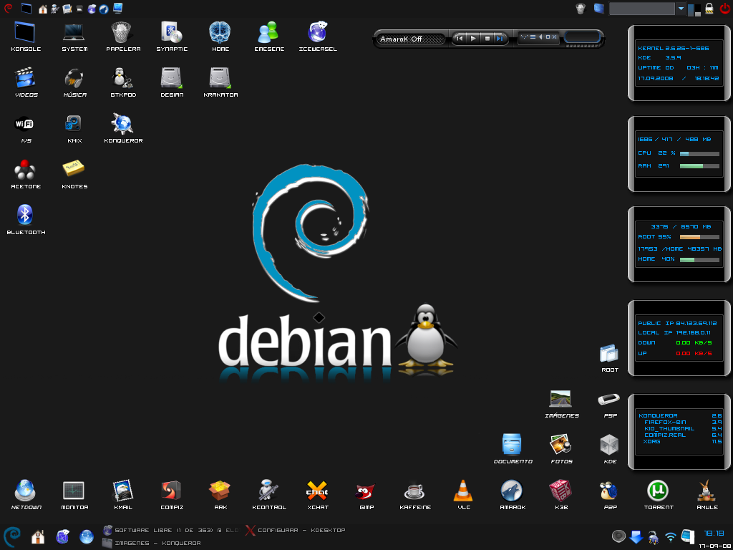Open the Krakator drive icon

(x=220, y=78)
